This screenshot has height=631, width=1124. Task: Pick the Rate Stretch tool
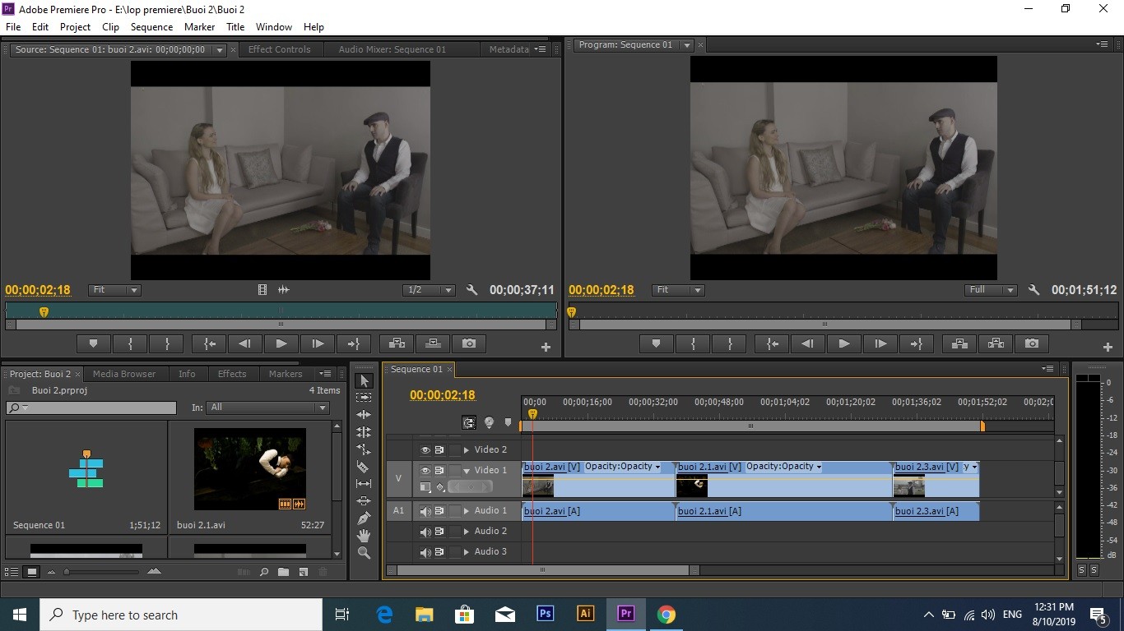(x=364, y=449)
